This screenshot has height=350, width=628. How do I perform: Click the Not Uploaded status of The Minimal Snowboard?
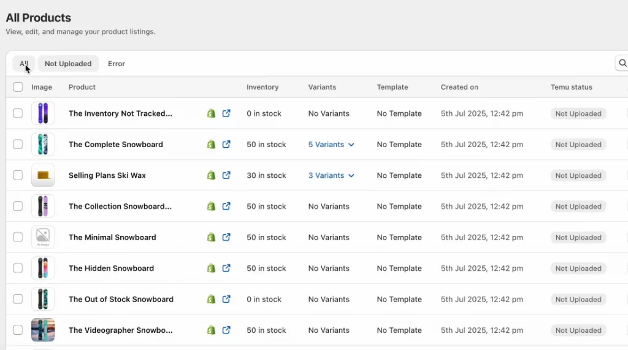578,238
